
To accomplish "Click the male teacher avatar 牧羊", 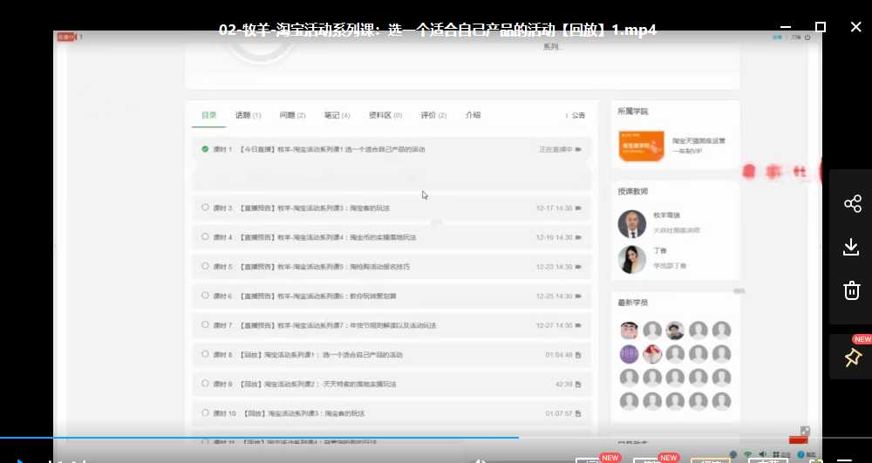I will pos(631,224).
